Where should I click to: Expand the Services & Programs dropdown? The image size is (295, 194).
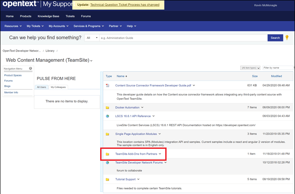point(89,26)
